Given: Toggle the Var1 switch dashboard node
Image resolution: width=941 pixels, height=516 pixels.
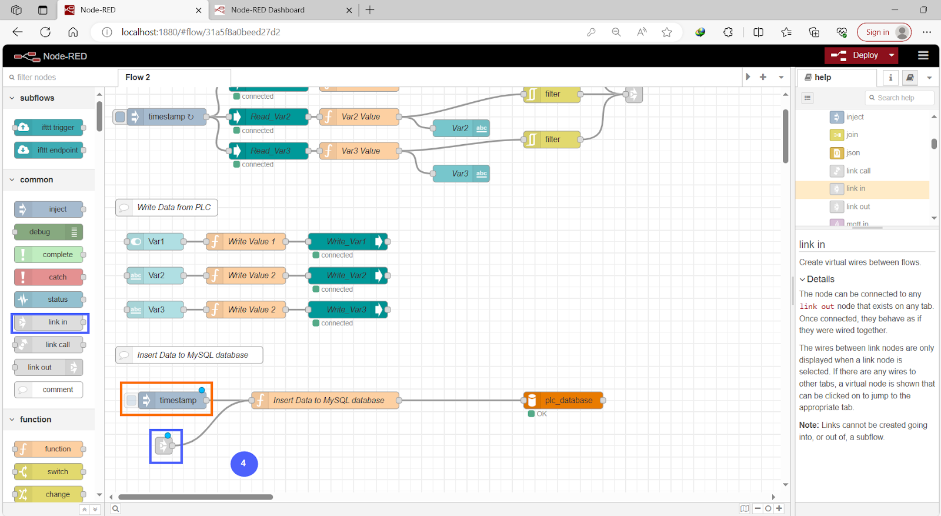Looking at the screenshot, I should tap(155, 241).
